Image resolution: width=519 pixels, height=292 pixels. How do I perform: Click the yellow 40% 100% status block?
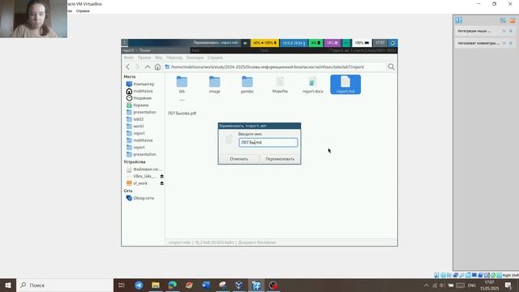(265, 43)
